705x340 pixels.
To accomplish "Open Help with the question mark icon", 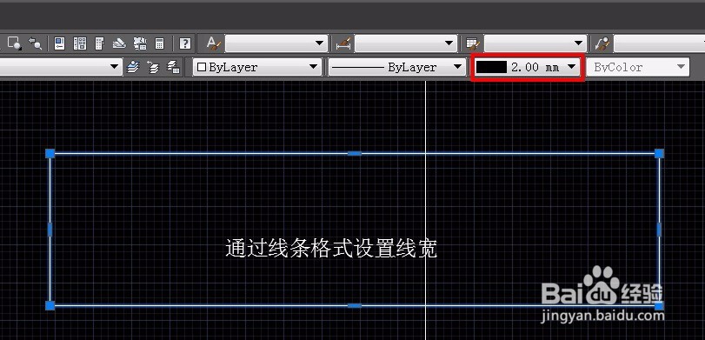I will tap(185, 43).
